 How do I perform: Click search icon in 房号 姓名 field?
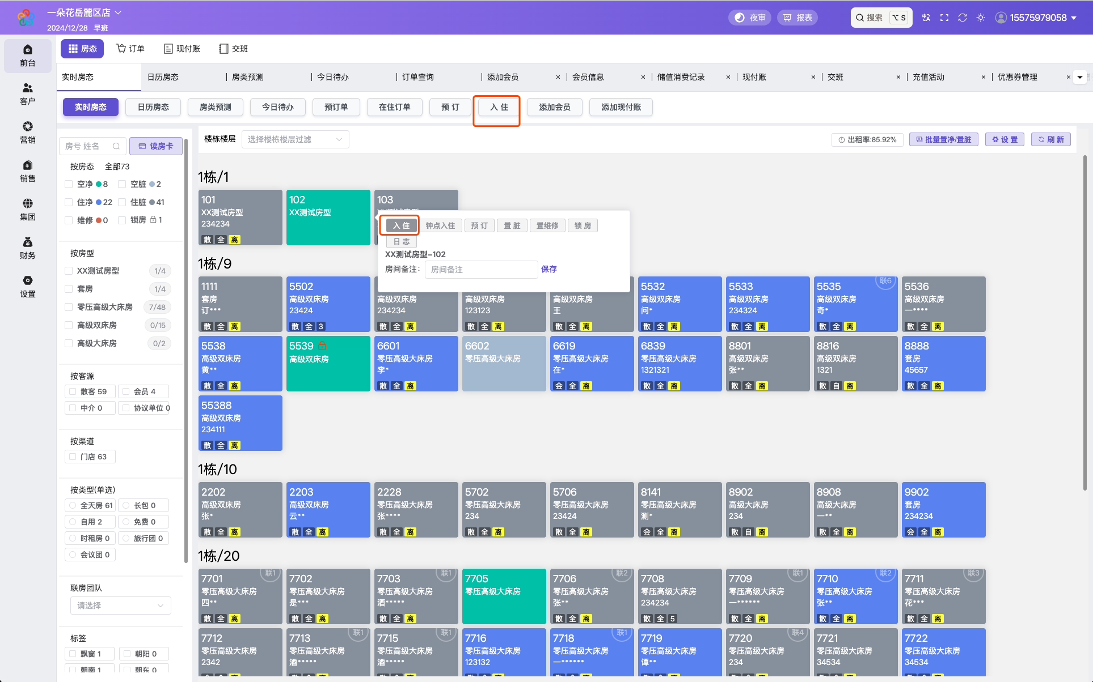pyautogui.click(x=116, y=146)
